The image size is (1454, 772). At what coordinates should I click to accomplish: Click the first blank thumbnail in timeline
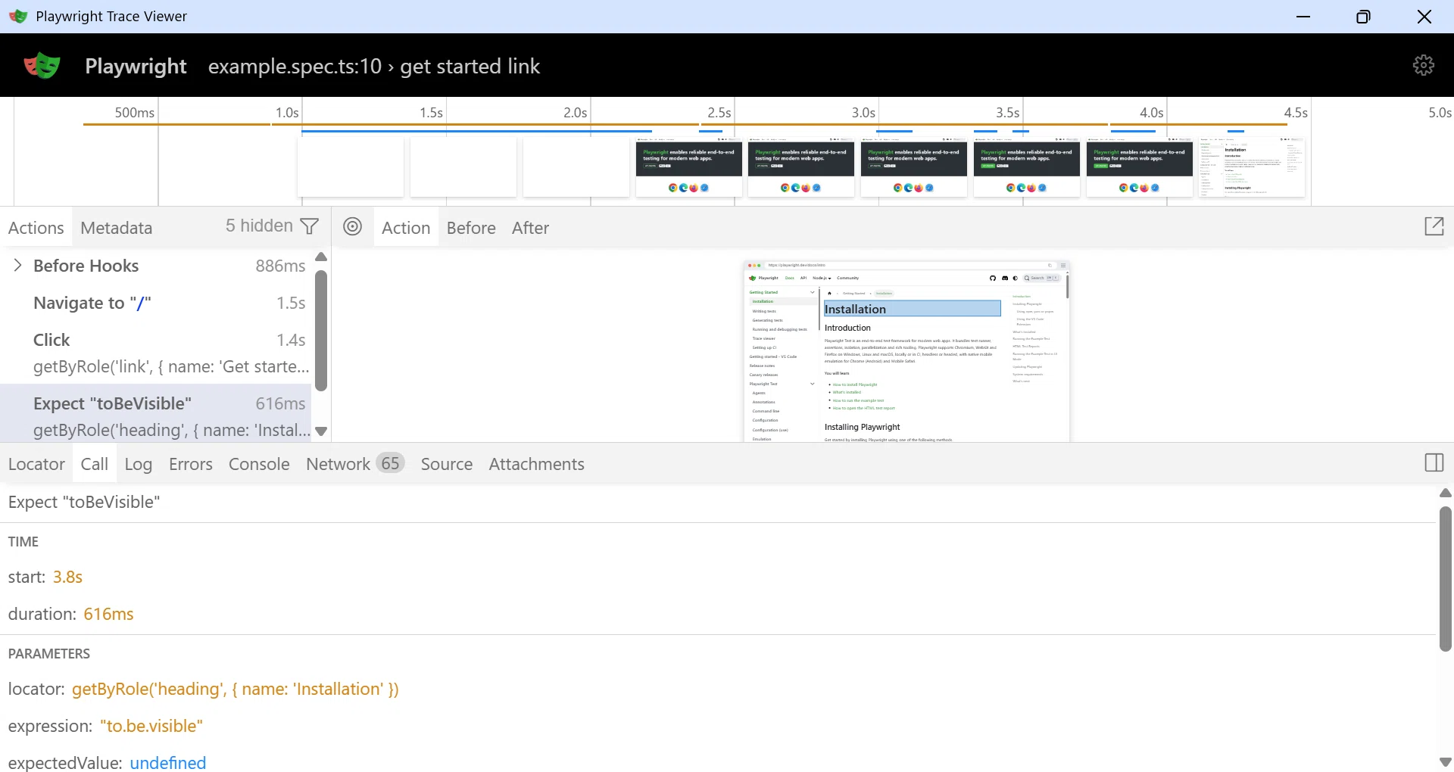(351, 167)
